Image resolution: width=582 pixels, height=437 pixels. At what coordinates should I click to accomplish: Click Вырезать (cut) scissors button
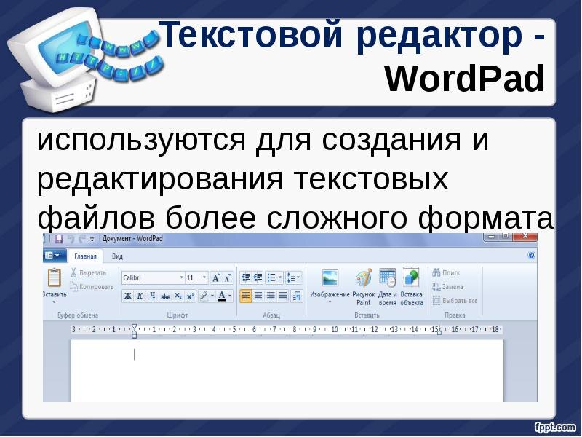tap(88, 272)
